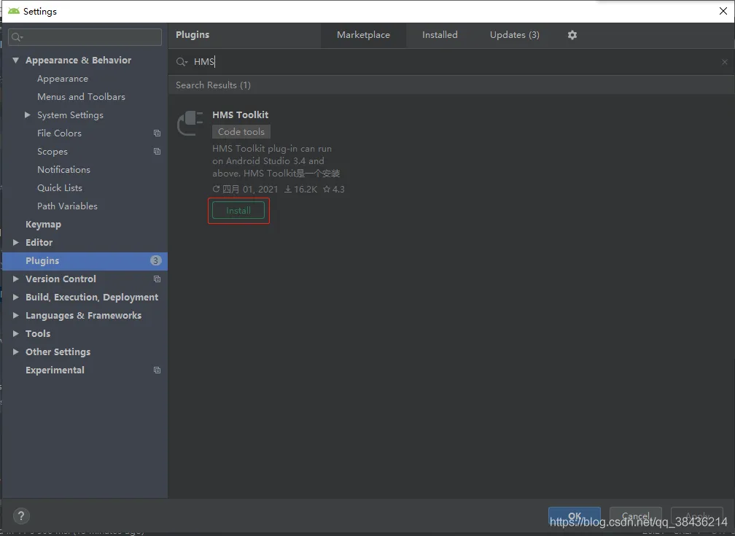Open Keymap settings
The image size is (735, 536).
(x=43, y=225)
